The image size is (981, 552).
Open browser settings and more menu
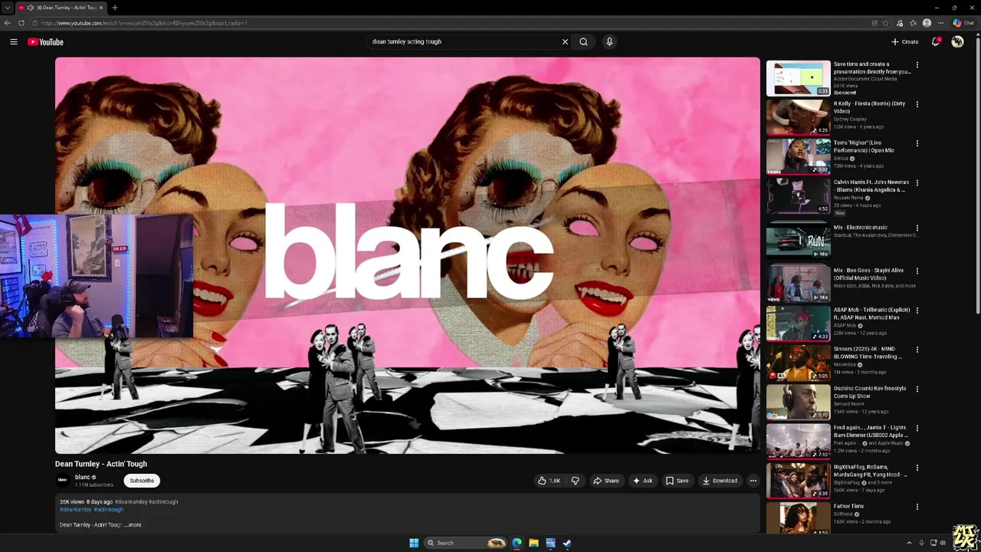coord(940,23)
